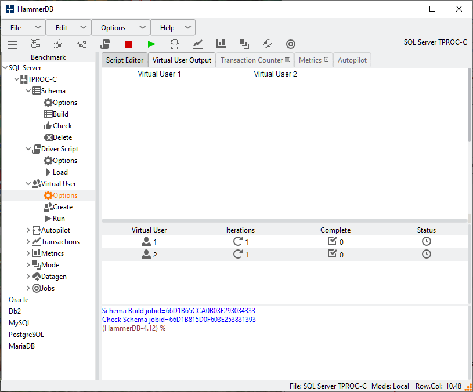Viewport: 473px width, 392px height.
Task: Click the load driver script toolbar icon
Action: (x=105, y=44)
